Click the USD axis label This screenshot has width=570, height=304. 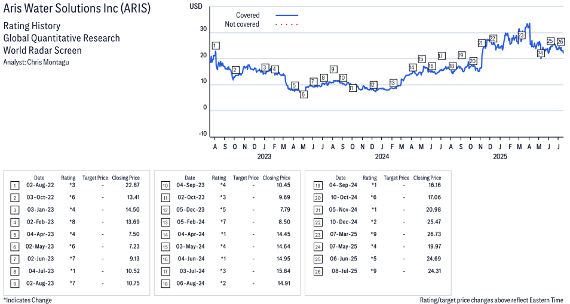point(195,7)
